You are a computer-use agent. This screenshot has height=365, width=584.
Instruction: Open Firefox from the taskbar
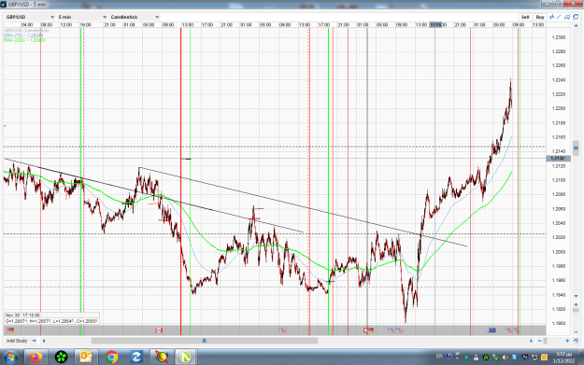pyautogui.click(x=36, y=358)
